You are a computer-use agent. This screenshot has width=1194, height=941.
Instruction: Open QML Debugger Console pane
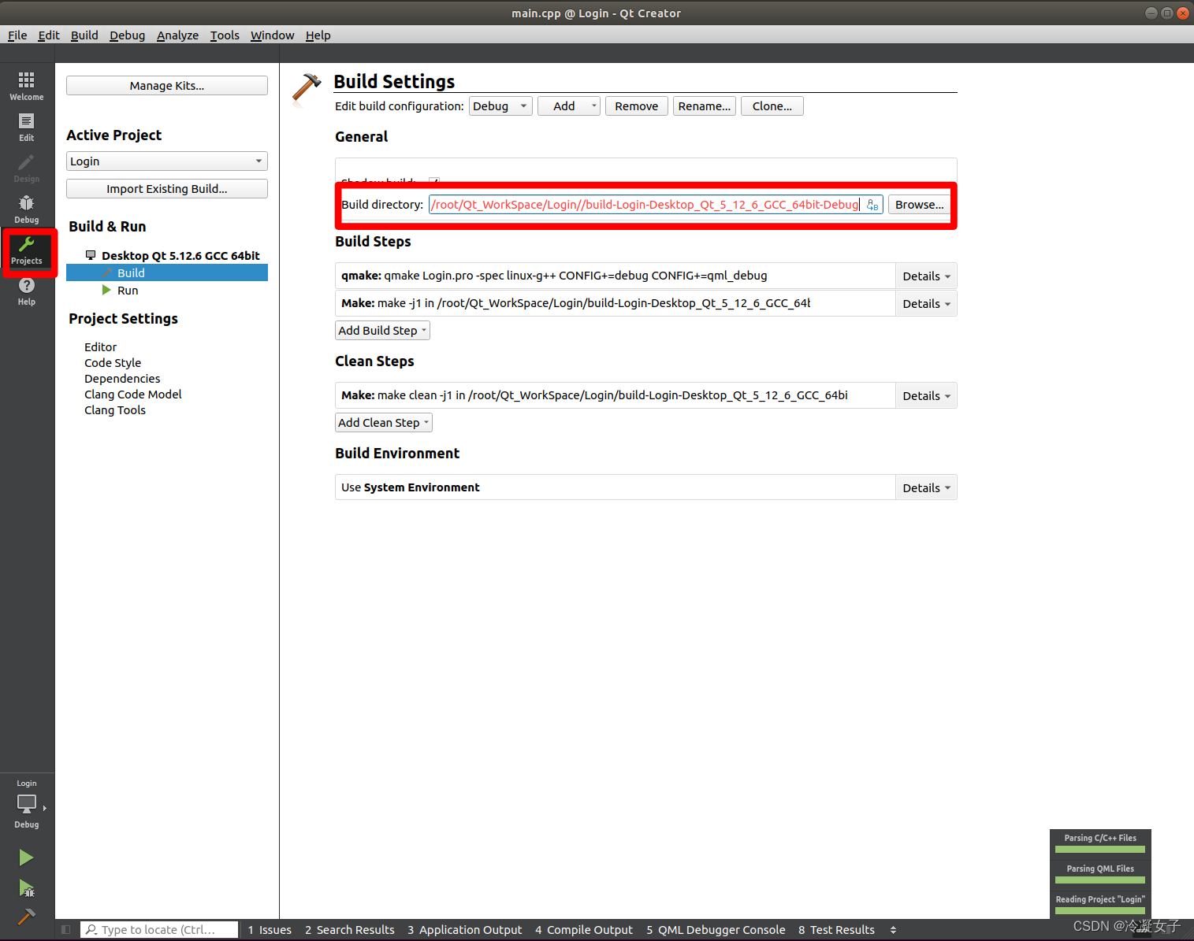[716, 930]
